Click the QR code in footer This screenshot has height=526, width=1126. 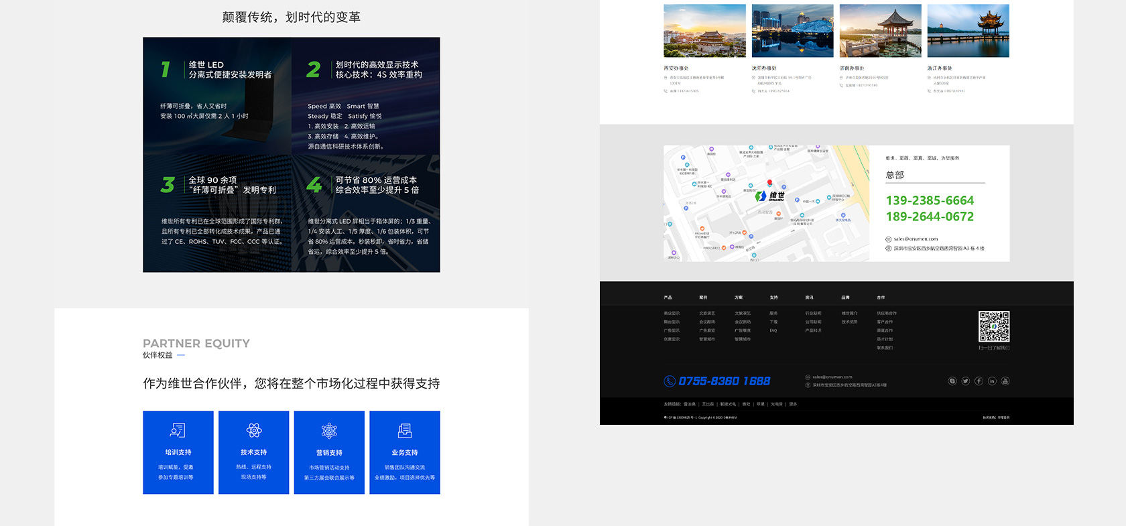pos(994,327)
